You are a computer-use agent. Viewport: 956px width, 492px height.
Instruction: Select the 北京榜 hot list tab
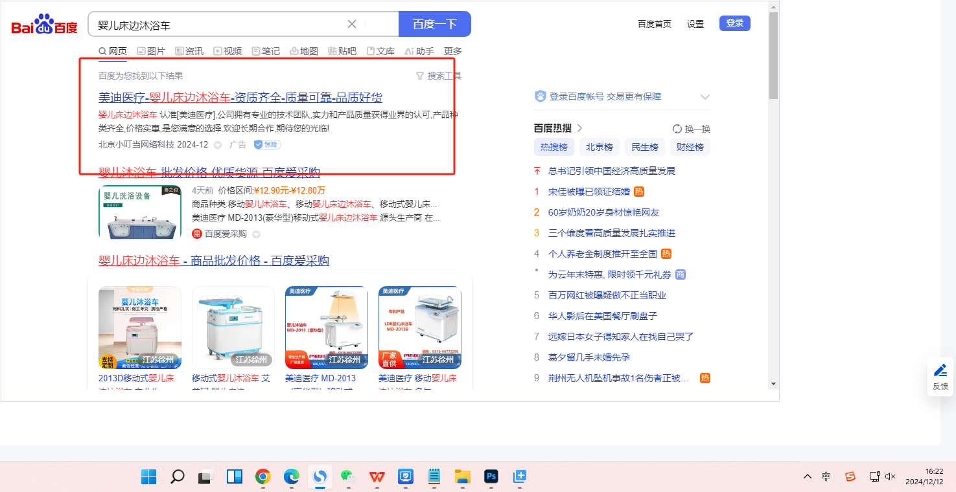[x=599, y=147]
